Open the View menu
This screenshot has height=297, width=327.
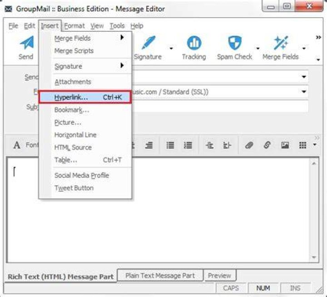[x=97, y=26]
